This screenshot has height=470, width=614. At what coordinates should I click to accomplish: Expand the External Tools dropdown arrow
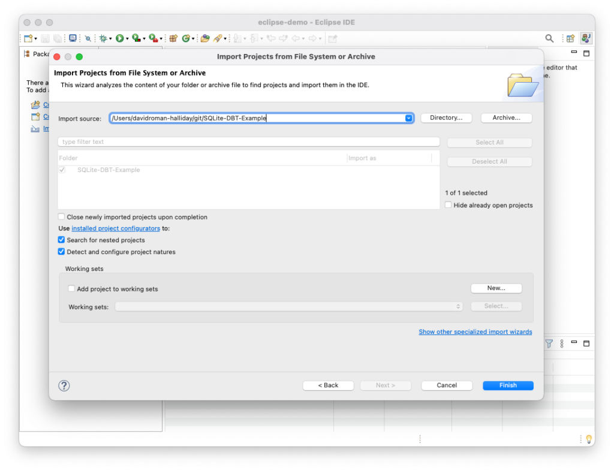[x=161, y=39]
